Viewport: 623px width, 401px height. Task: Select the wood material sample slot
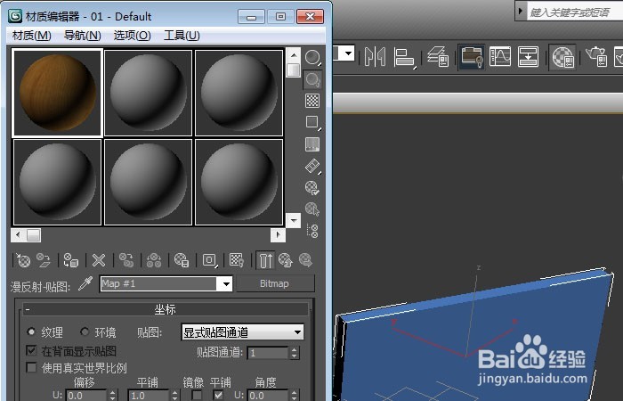click(57, 93)
